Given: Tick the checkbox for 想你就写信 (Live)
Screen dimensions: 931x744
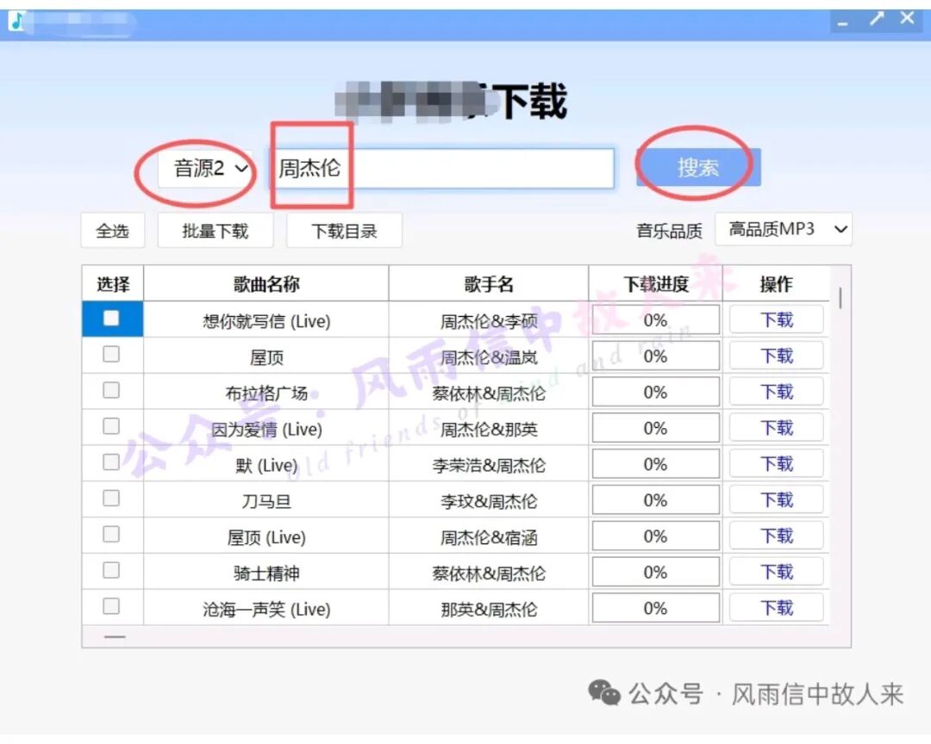Looking at the screenshot, I should [111, 319].
